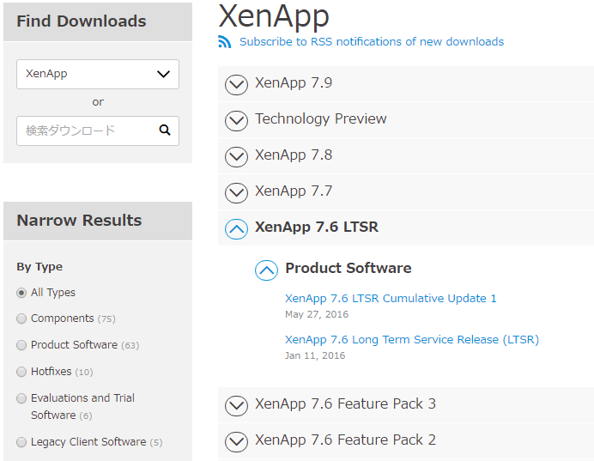The image size is (594, 461).
Task: Click the XenApp 7.7 title text
Action: pos(294,191)
